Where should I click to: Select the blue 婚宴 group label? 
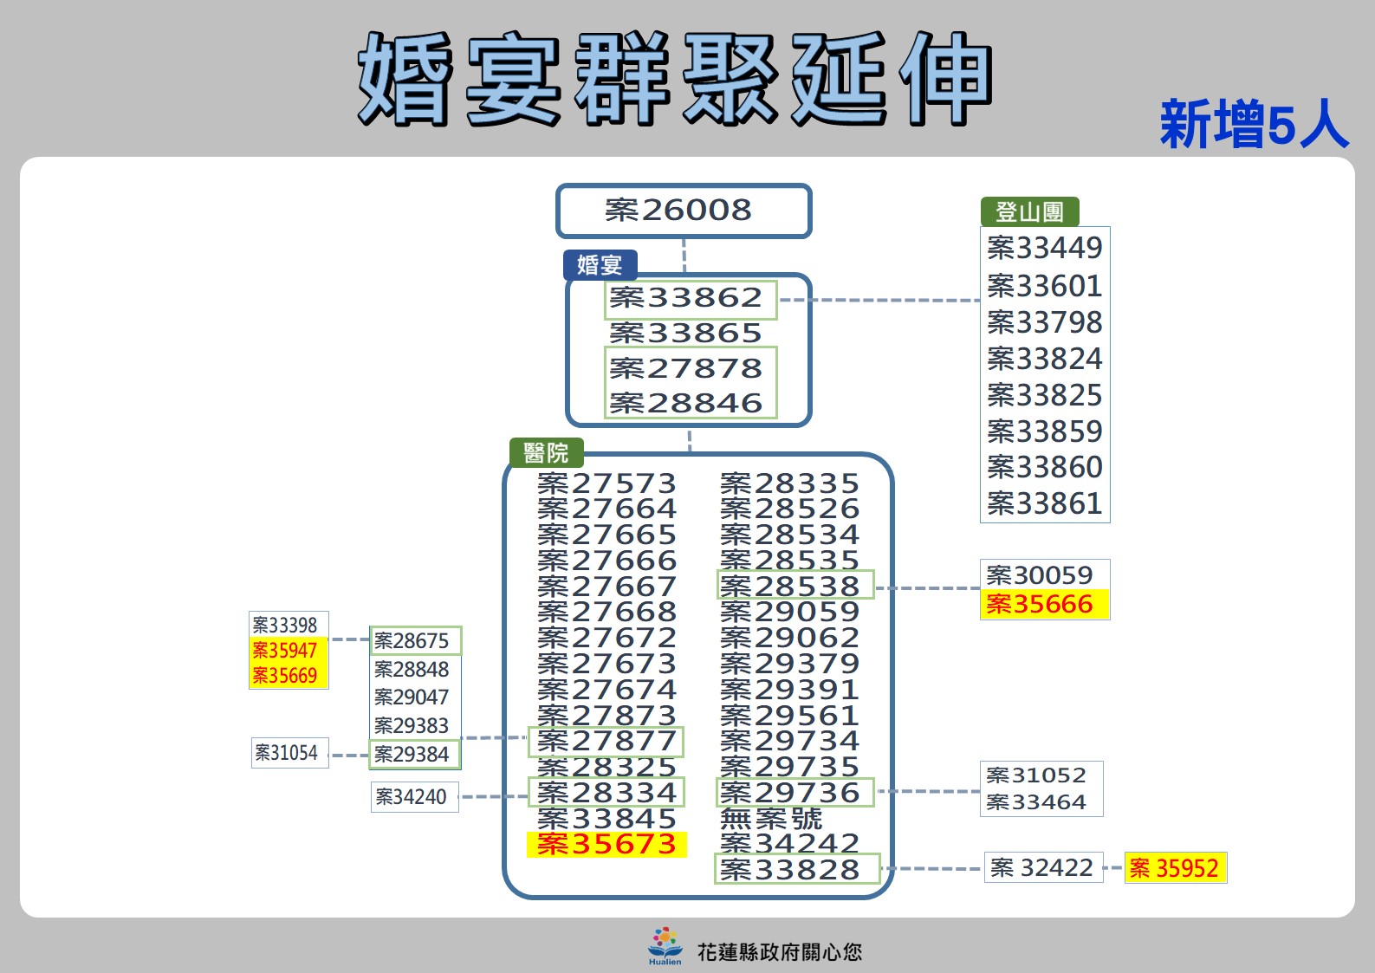pyautogui.click(x=600, y=264)
